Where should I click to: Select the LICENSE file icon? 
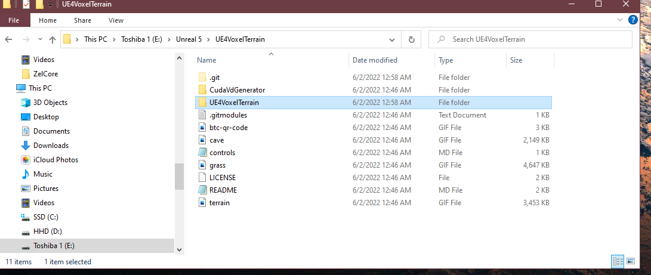(202, 178)
